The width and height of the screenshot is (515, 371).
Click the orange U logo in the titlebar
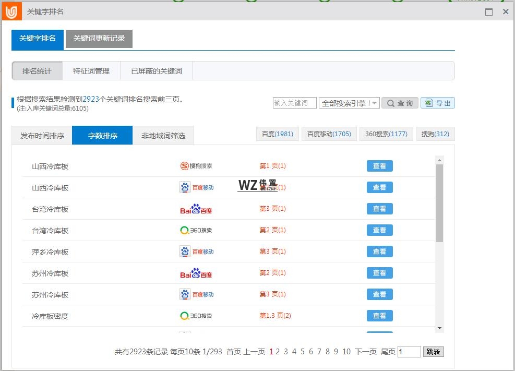11,11
